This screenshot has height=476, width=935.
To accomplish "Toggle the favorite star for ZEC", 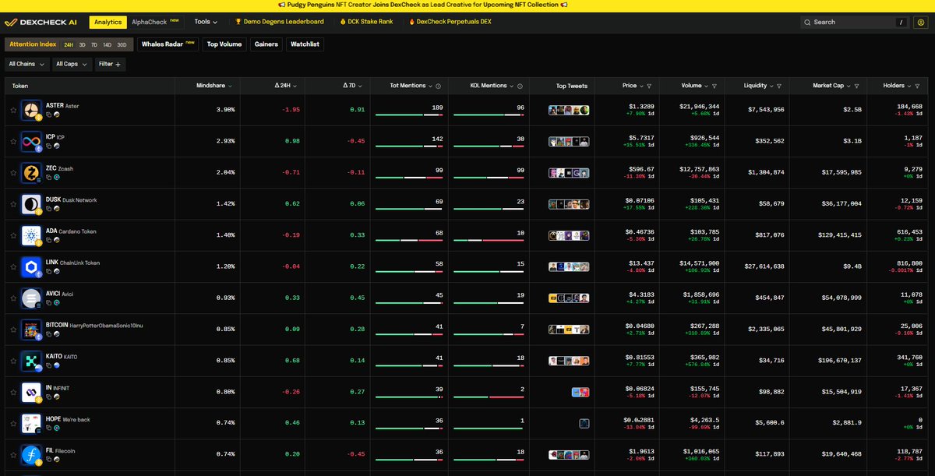I will tap(13, 172).
